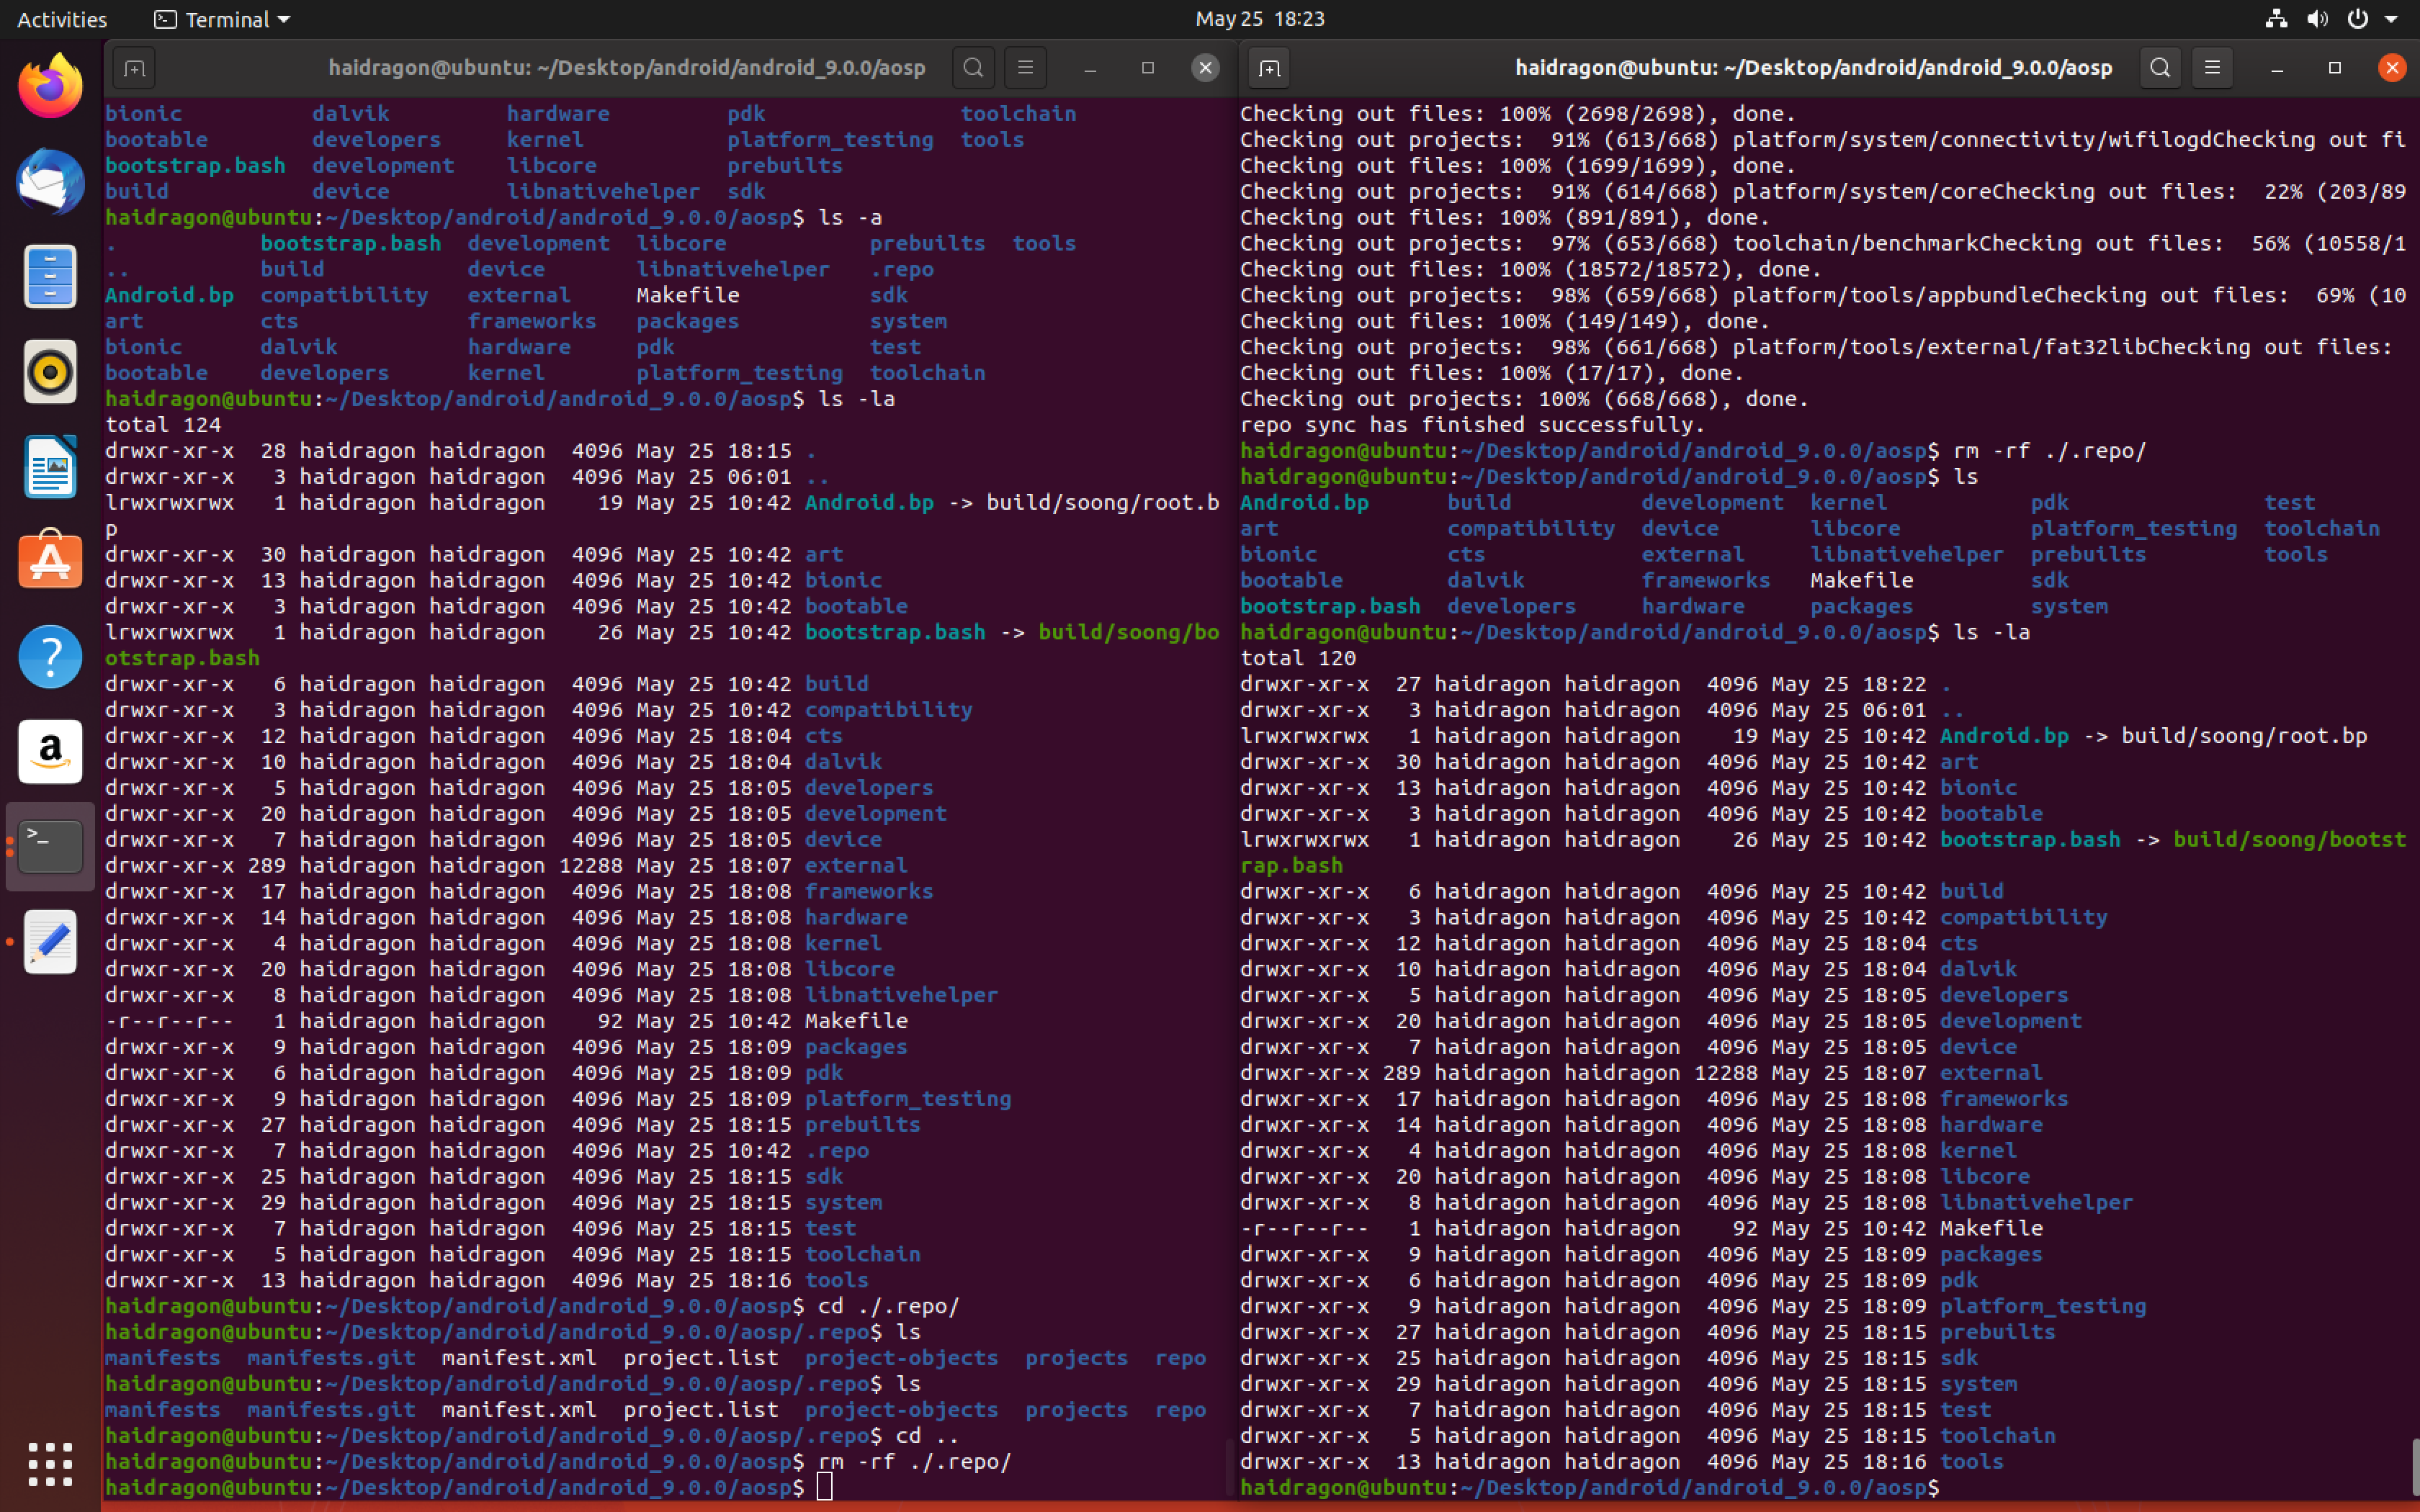Click the left terminal scrollbar
The height and width of the screenshot is (1512, 2420).
click(1229, 1466)
